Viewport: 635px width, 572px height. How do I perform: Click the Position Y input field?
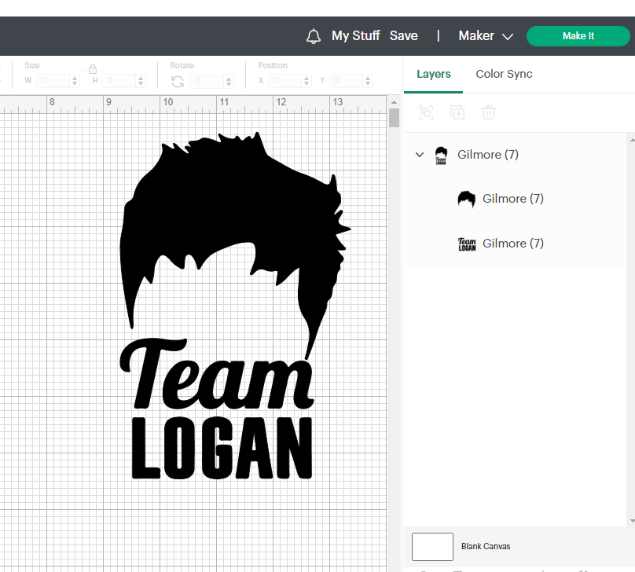(347, 81)
